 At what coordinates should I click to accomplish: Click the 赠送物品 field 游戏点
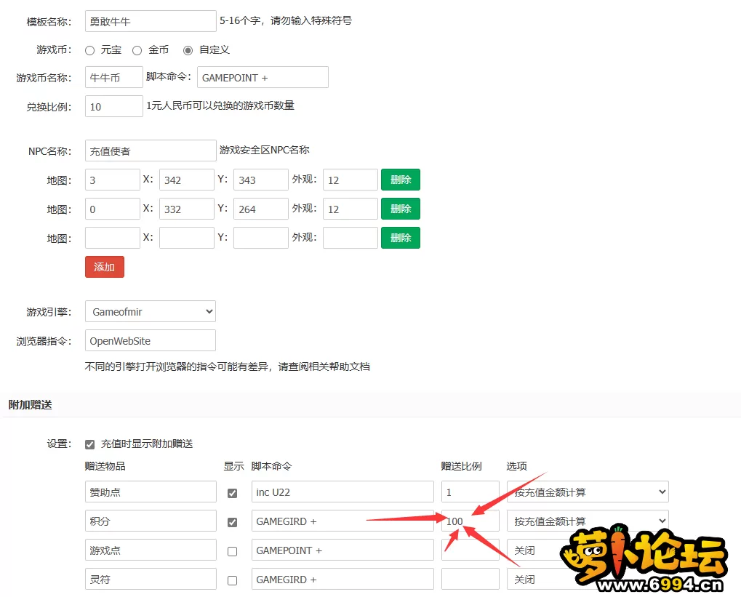pos(151,550)
